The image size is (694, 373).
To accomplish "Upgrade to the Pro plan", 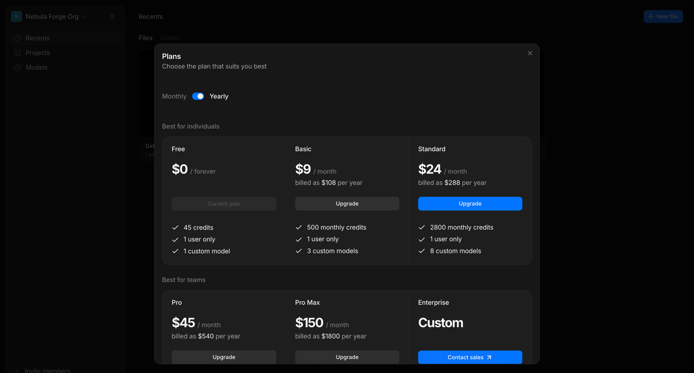I will coord(224,357).
